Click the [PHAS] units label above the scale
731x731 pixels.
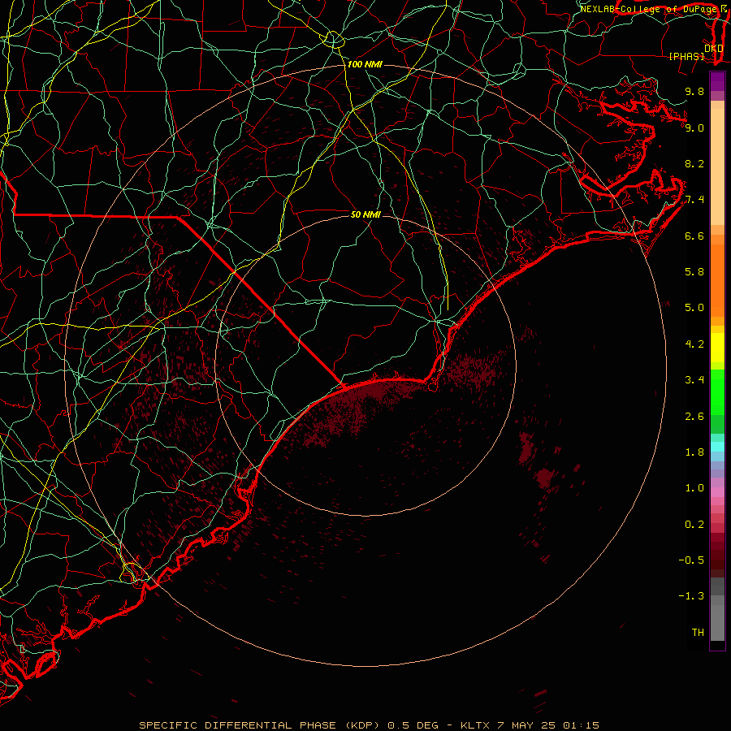click(686, 56)
